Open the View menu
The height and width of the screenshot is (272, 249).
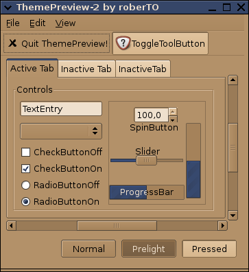(x=65, y=23)
